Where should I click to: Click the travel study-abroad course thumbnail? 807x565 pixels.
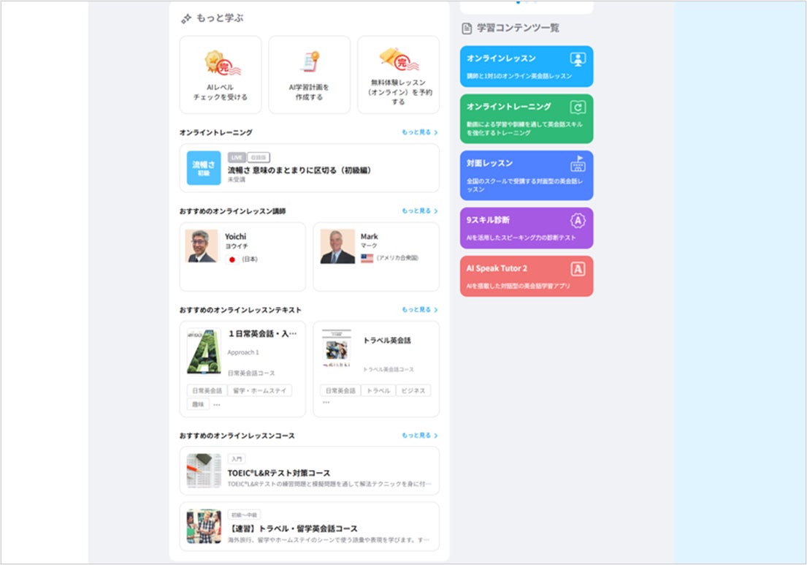click(204, 526)
